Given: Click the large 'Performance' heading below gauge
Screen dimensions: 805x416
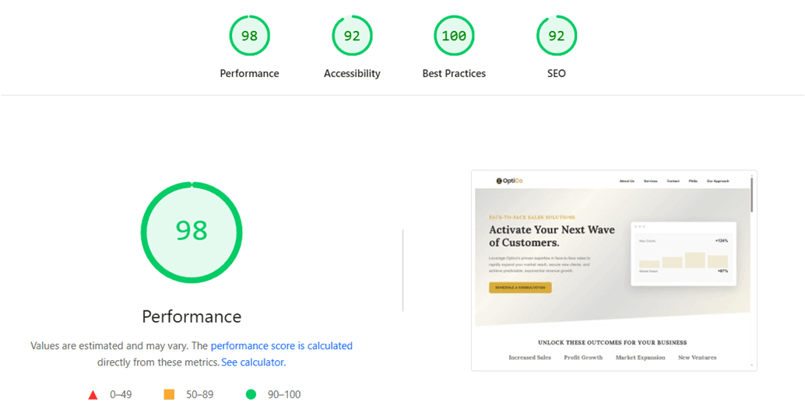Looking at the screenshot, I should point(192,316).
